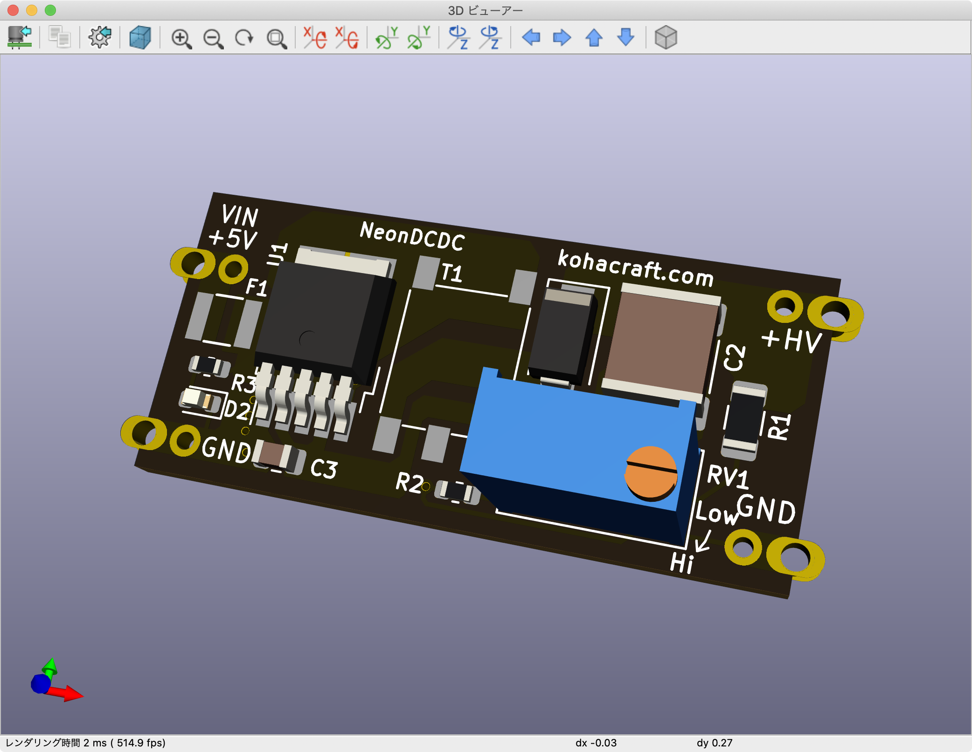Rotate Z counterclockwise icon

[490, 37]
